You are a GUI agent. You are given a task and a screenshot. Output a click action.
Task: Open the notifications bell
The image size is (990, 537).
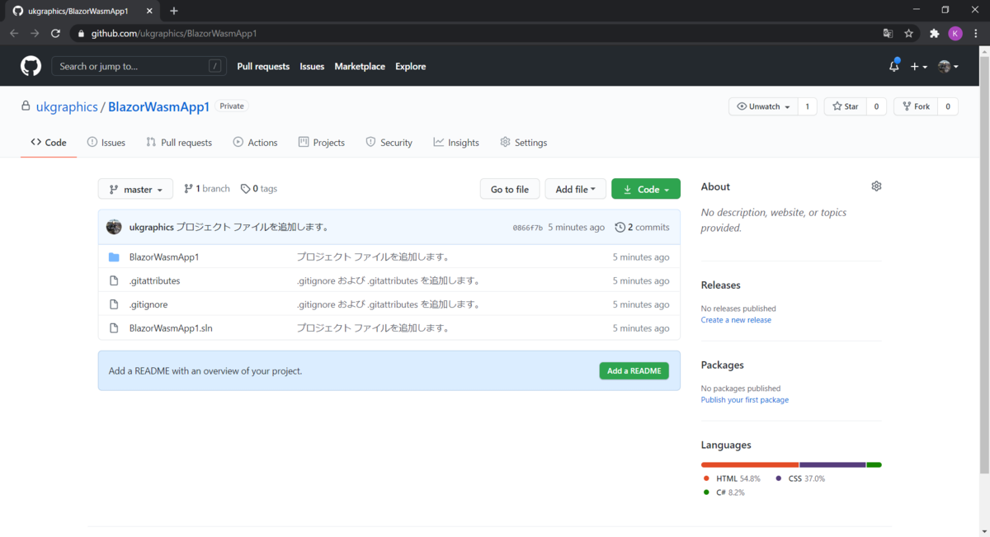(x=894, y=66)
